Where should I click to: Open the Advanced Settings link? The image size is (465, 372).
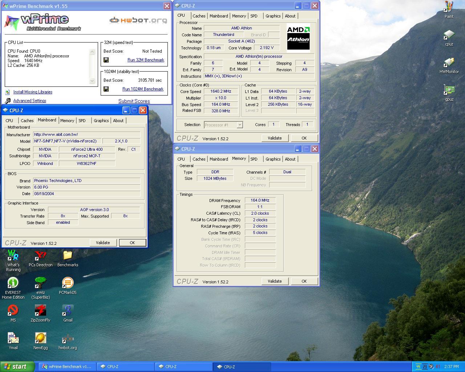[30, 101]
